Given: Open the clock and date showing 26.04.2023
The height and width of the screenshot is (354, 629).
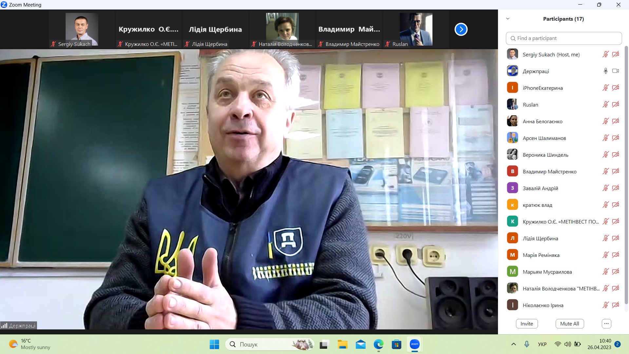Looking at the screenshot, I should click(599, 344).
